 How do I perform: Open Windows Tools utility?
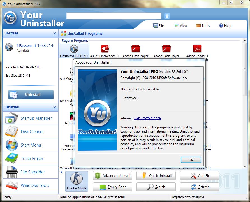[31, 185]
